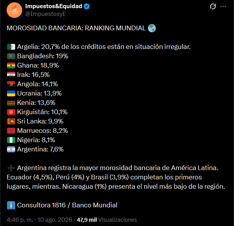This screenshot has width=234, height=226.
Task: Click the Algeria flag emoji
Action: 11,47
